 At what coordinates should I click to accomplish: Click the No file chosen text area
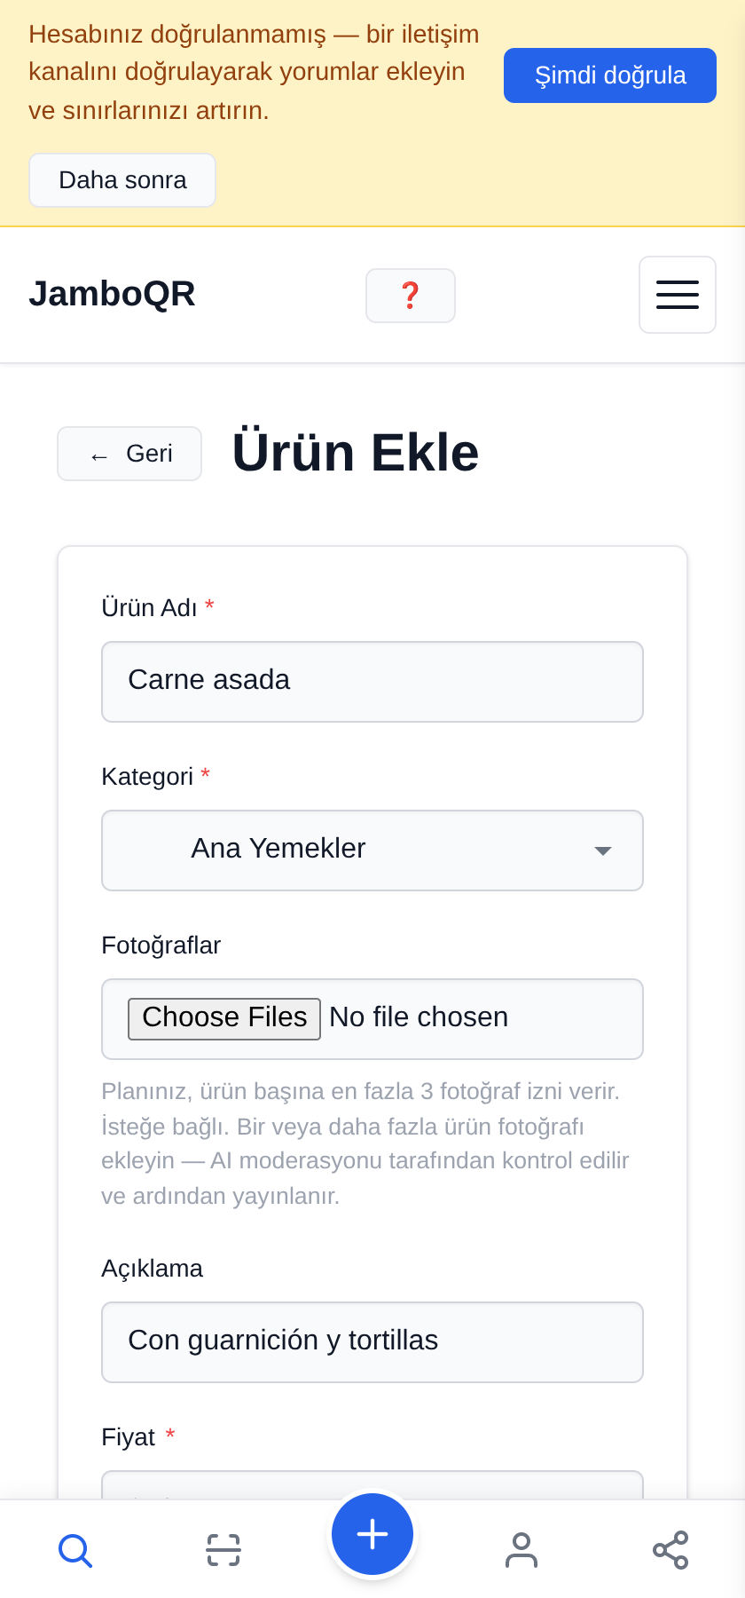(419, 1017)
